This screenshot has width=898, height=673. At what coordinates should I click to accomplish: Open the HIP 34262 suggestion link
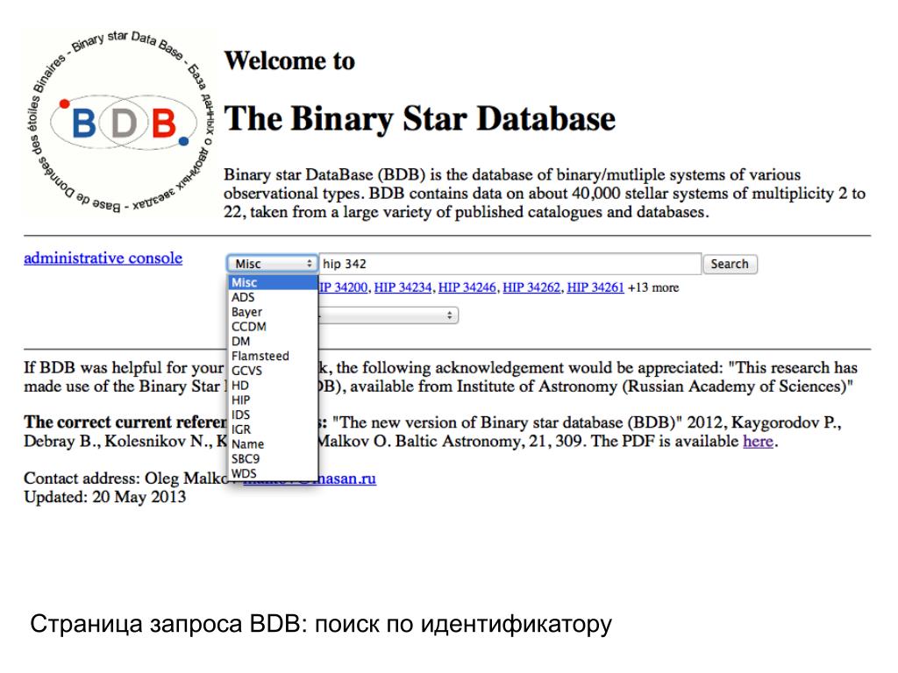pos(531,287)
